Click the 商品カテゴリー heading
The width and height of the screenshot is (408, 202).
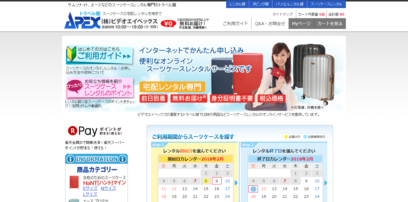point(97,170)
